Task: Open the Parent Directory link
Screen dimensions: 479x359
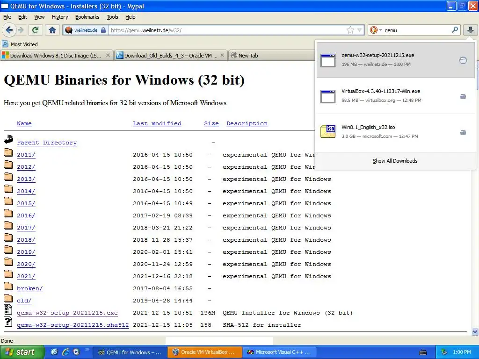Action: tap(47, 143)
